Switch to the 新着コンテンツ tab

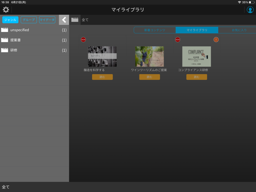coord(155,30)
